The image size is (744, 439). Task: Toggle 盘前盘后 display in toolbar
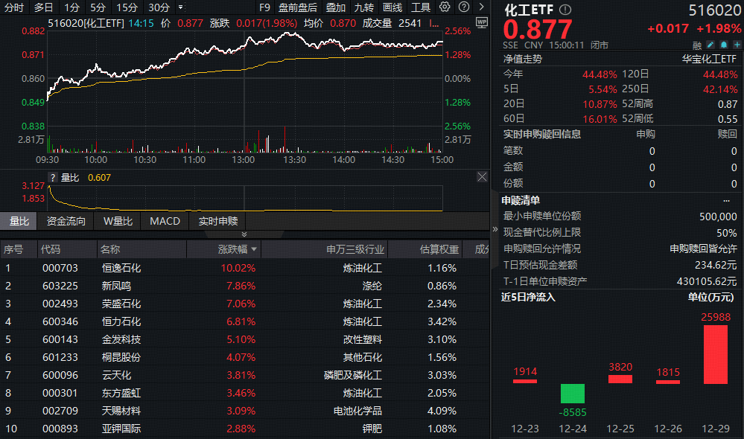tap(297, 7)
